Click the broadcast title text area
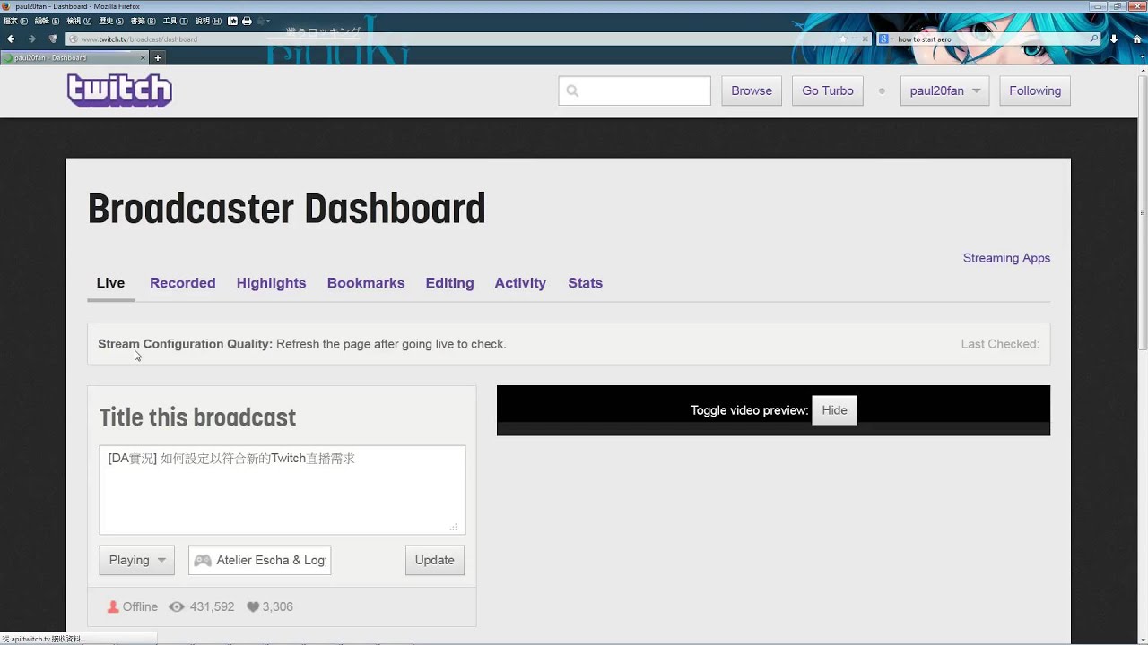Viewport: 1148px width, 645px height. [x=282, y=490]
